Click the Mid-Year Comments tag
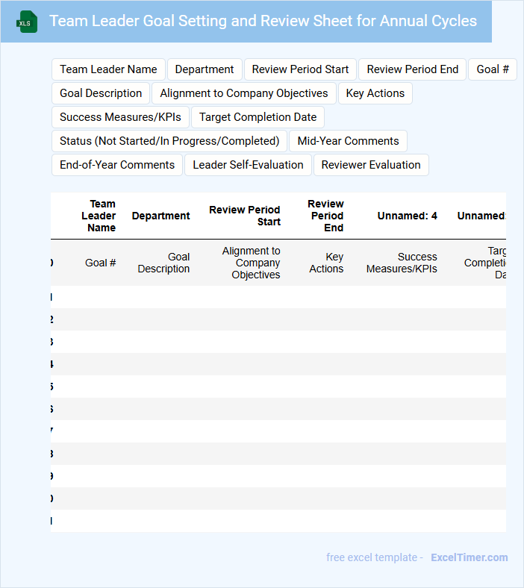Viewport: 524px width, 588px height. pyautogui.click(x=348, y=141)
